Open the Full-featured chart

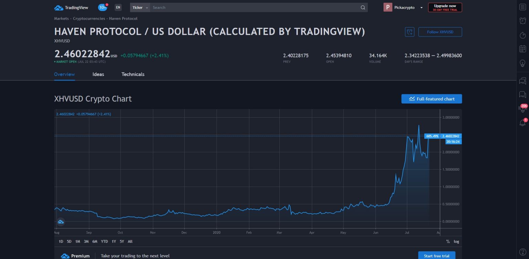pos(432,99)
